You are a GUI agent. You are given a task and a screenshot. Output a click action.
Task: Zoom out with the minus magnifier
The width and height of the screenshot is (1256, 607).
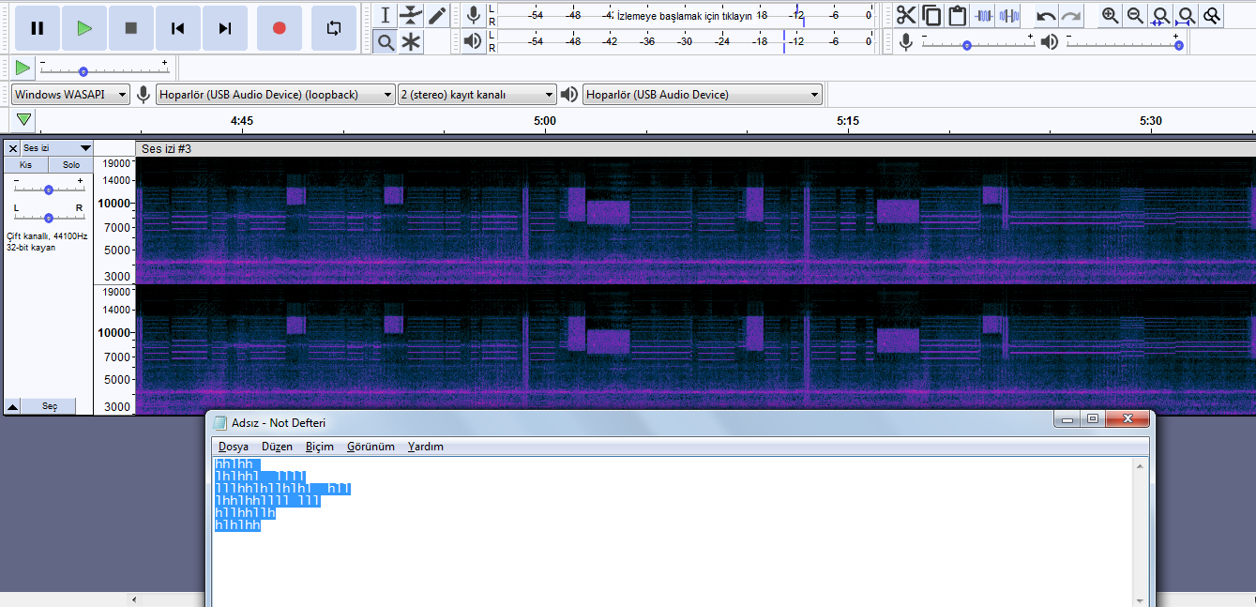[1135, 15]
